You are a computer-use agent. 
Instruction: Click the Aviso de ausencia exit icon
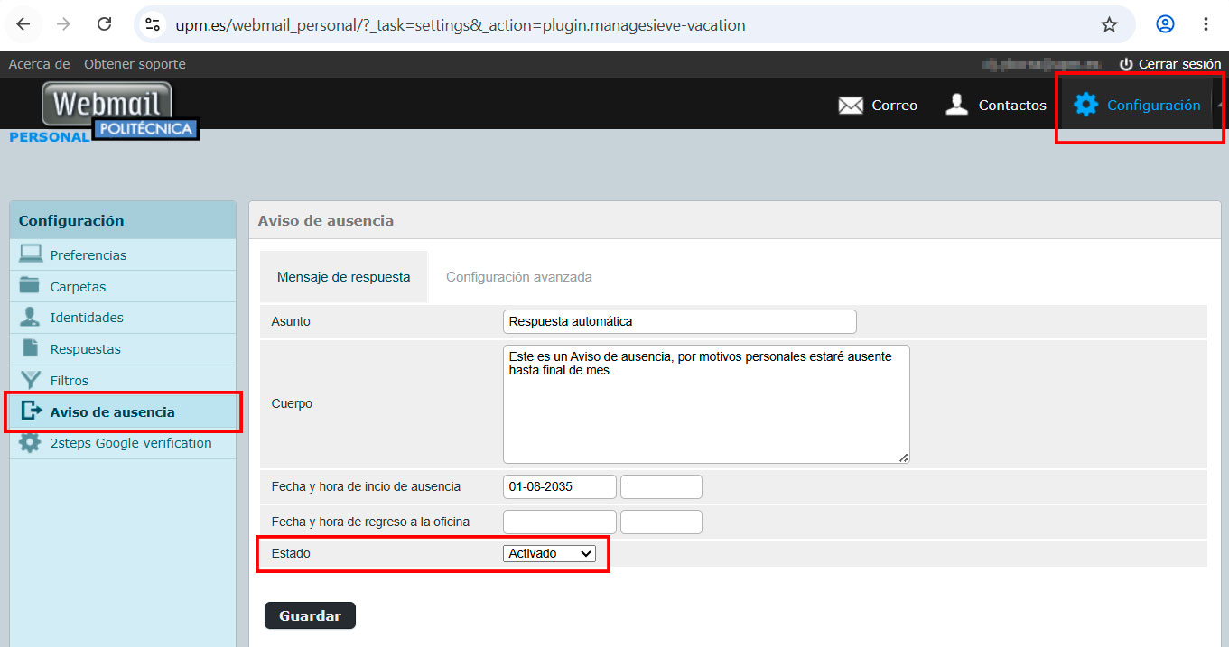(x=32, y=411)
